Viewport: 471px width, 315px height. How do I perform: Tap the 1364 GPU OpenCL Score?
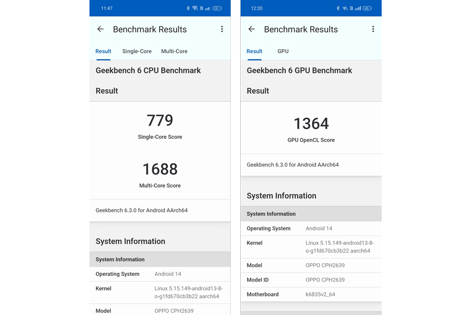(x=311, y=123)
